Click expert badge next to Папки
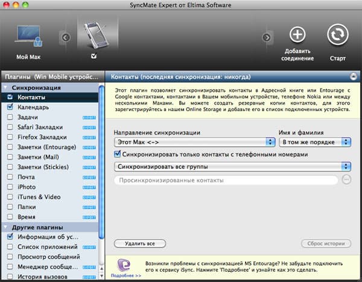 click(x=89, y=207)
